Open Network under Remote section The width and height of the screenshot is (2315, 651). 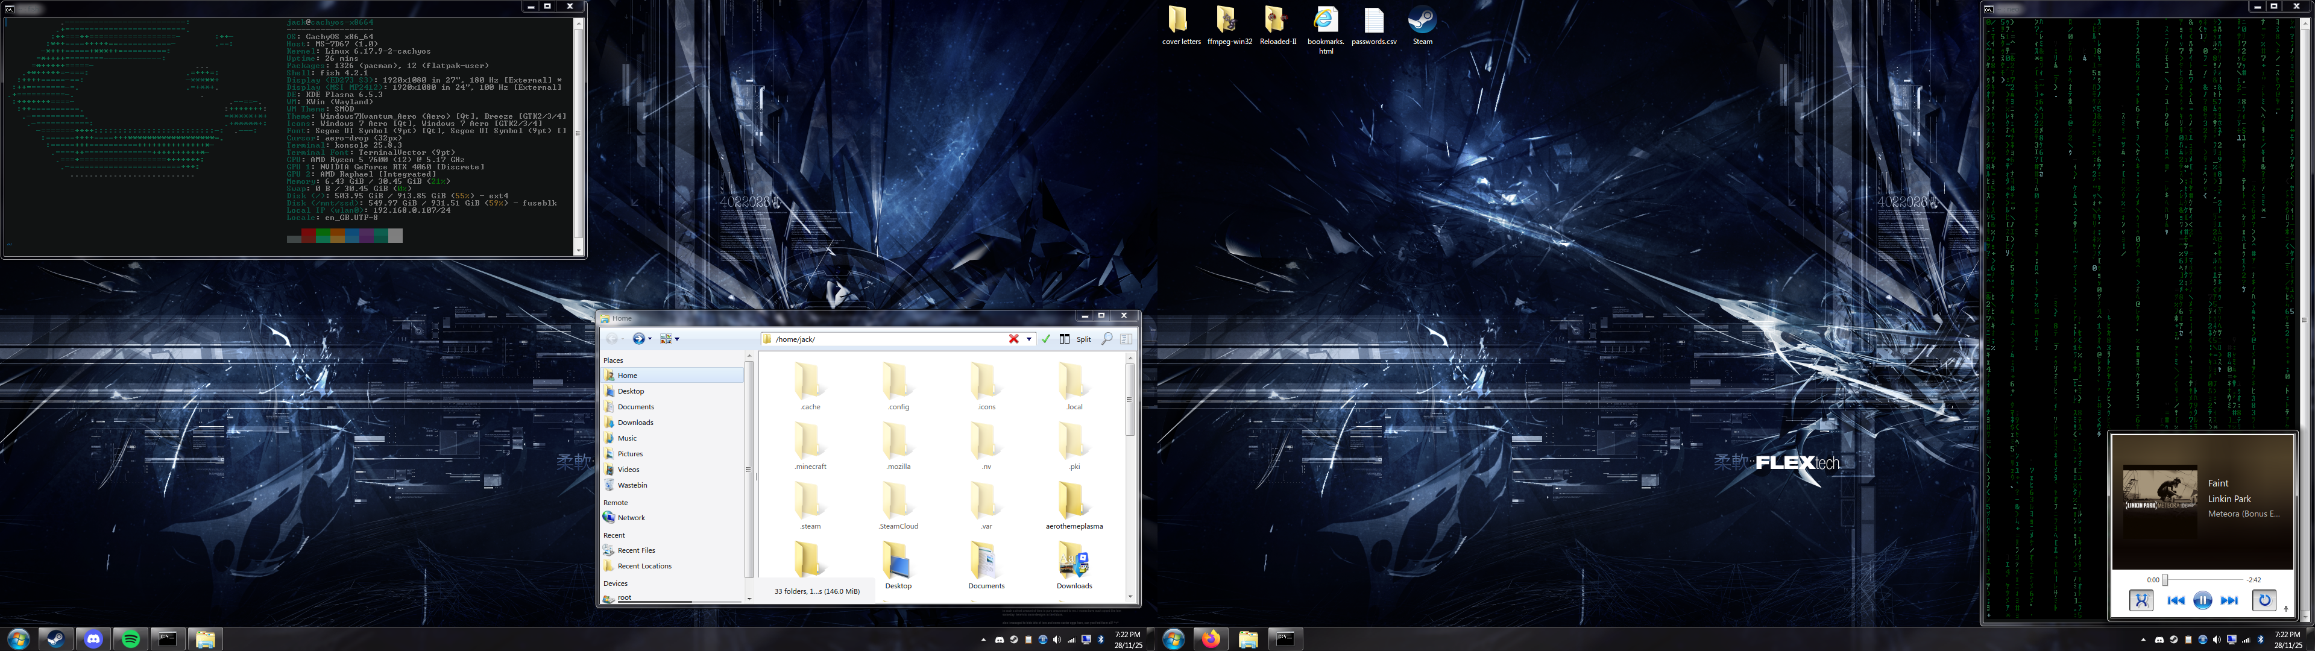[x=631, y=518]
